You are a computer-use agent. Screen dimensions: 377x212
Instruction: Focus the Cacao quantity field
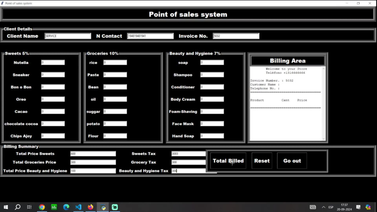(53, 111)
